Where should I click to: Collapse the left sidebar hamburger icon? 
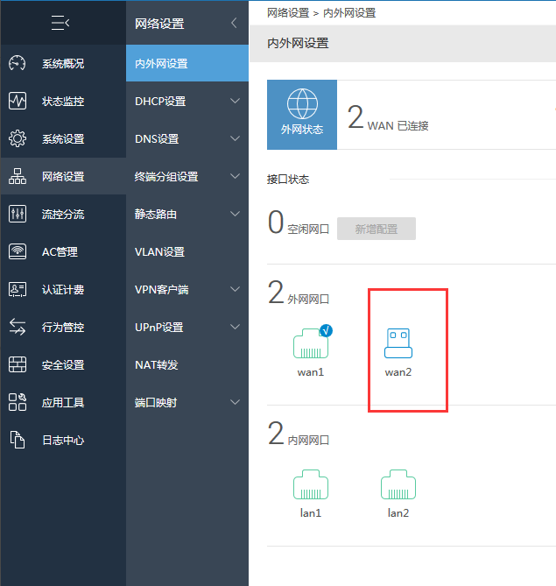coord(60,24)
